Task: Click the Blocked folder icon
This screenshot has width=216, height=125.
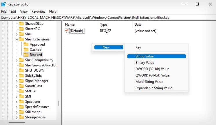Action: (26, 55)
